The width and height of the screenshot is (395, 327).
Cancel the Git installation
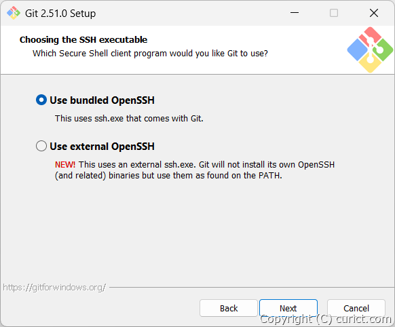tap(356, 308)
